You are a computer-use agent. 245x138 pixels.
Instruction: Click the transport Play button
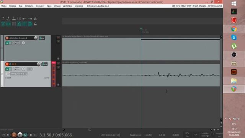coord(20,135)
